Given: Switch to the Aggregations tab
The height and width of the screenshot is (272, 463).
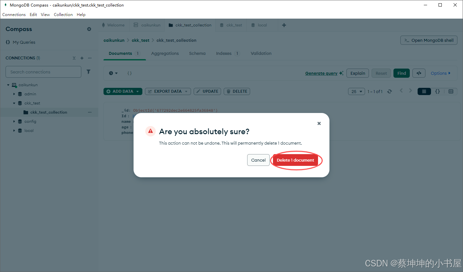Looking at the screenshot, I should 165,53.
